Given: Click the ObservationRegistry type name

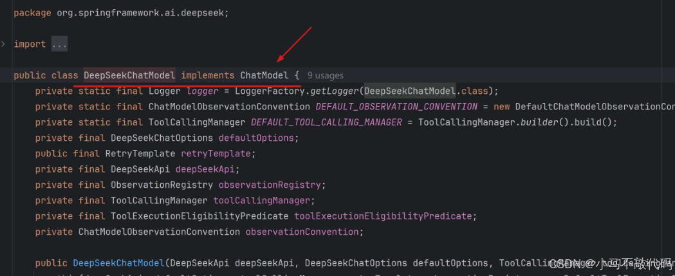Looking at the screenshot, I should [162, 185].
